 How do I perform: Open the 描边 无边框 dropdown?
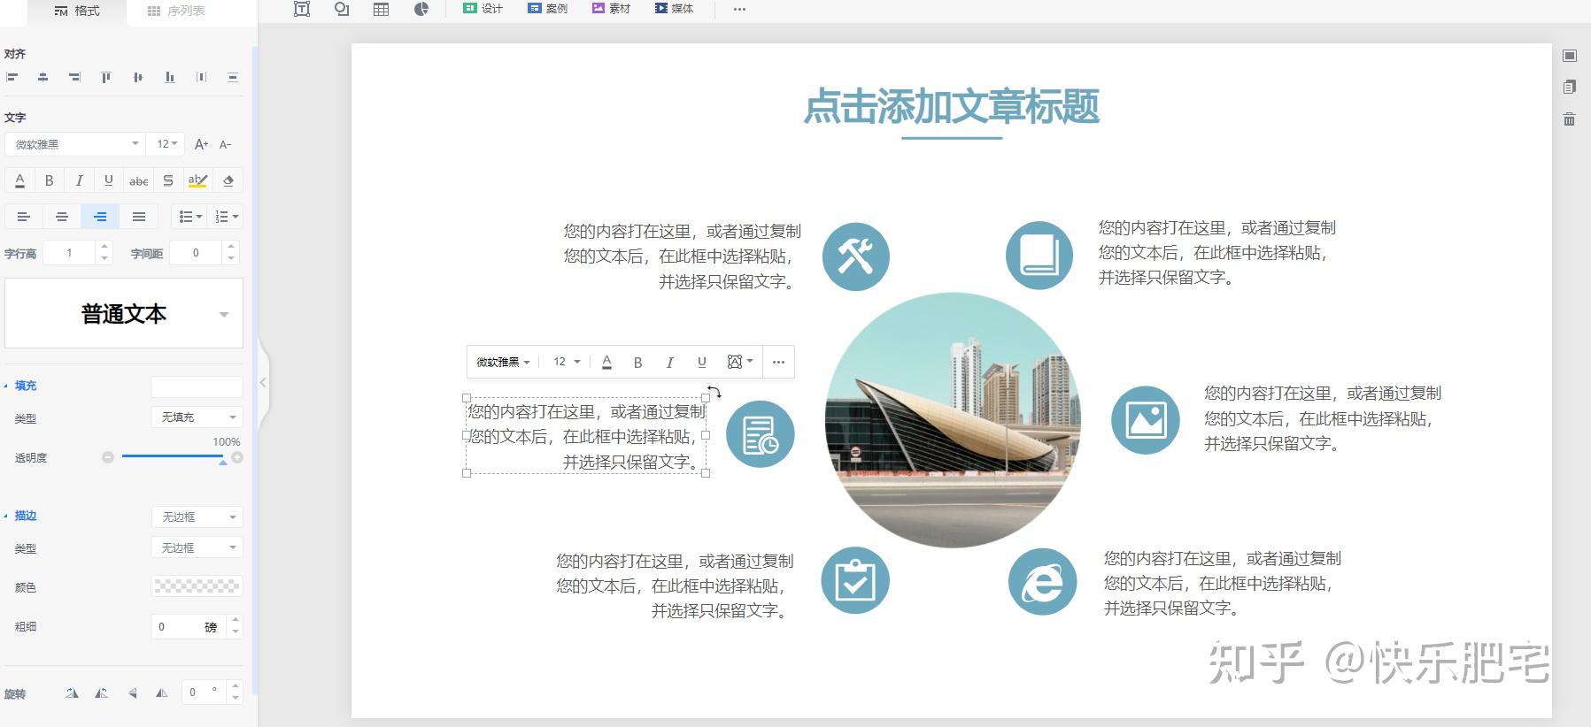[197, 517]
